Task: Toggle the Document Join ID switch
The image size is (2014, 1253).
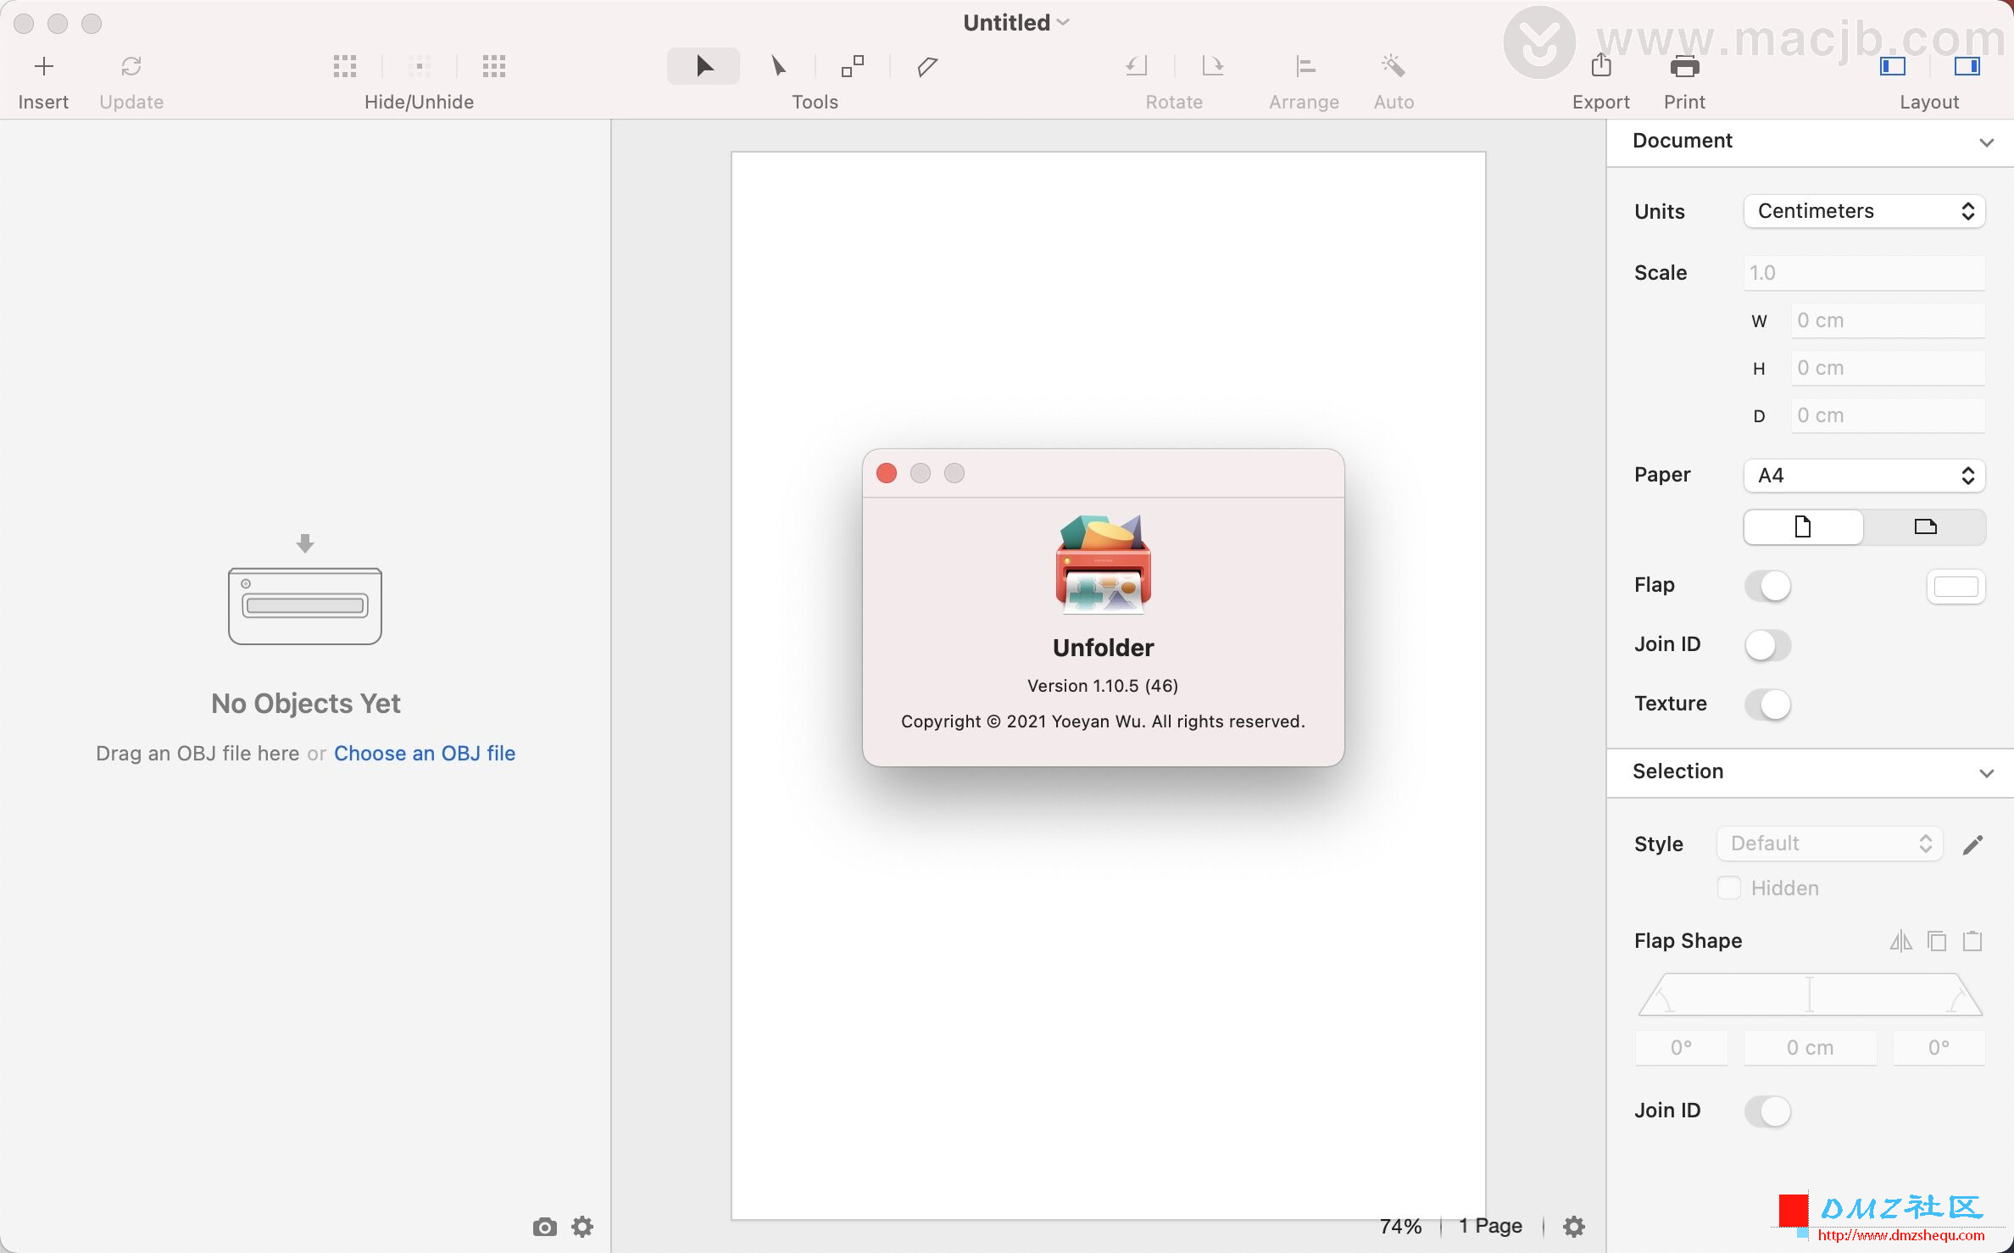Action: pyautogui.click(x=1768, y=645)
